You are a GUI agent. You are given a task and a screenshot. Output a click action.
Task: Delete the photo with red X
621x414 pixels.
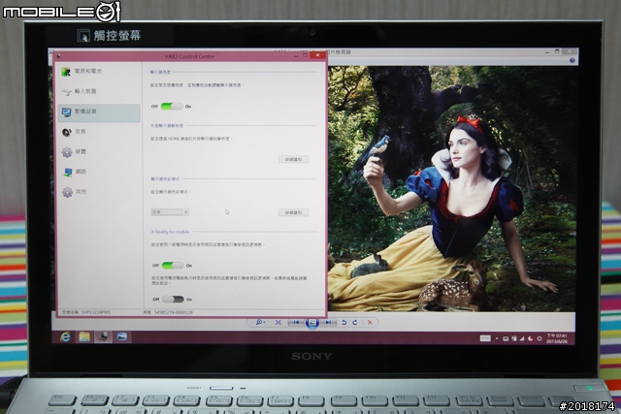(x=370, y=323)
